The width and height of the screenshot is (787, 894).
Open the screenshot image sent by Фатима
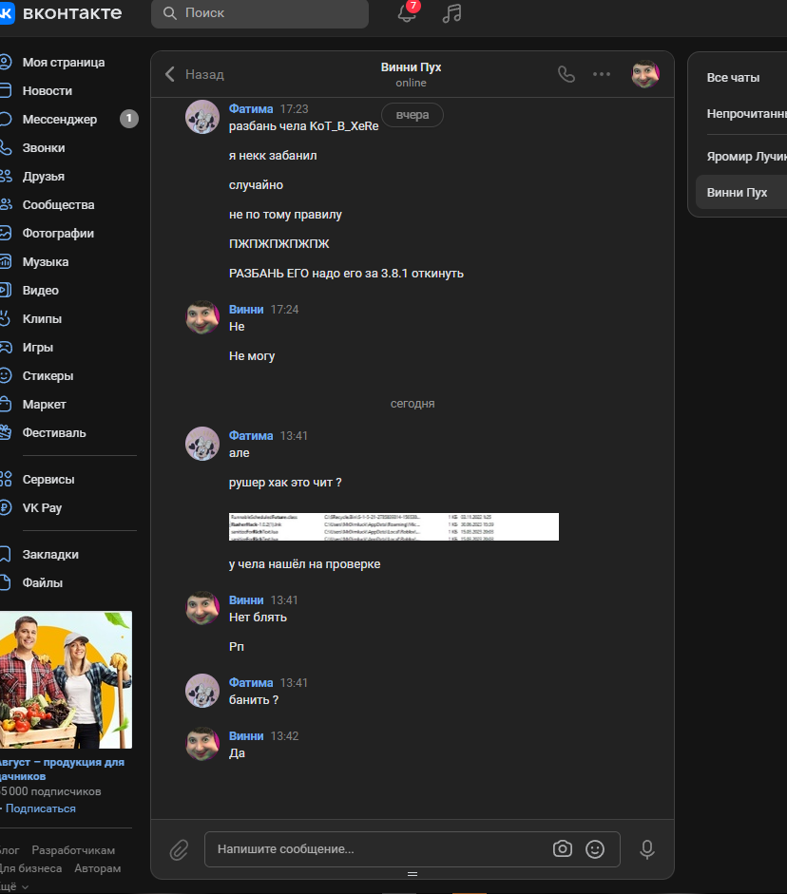tap(393, 526)
